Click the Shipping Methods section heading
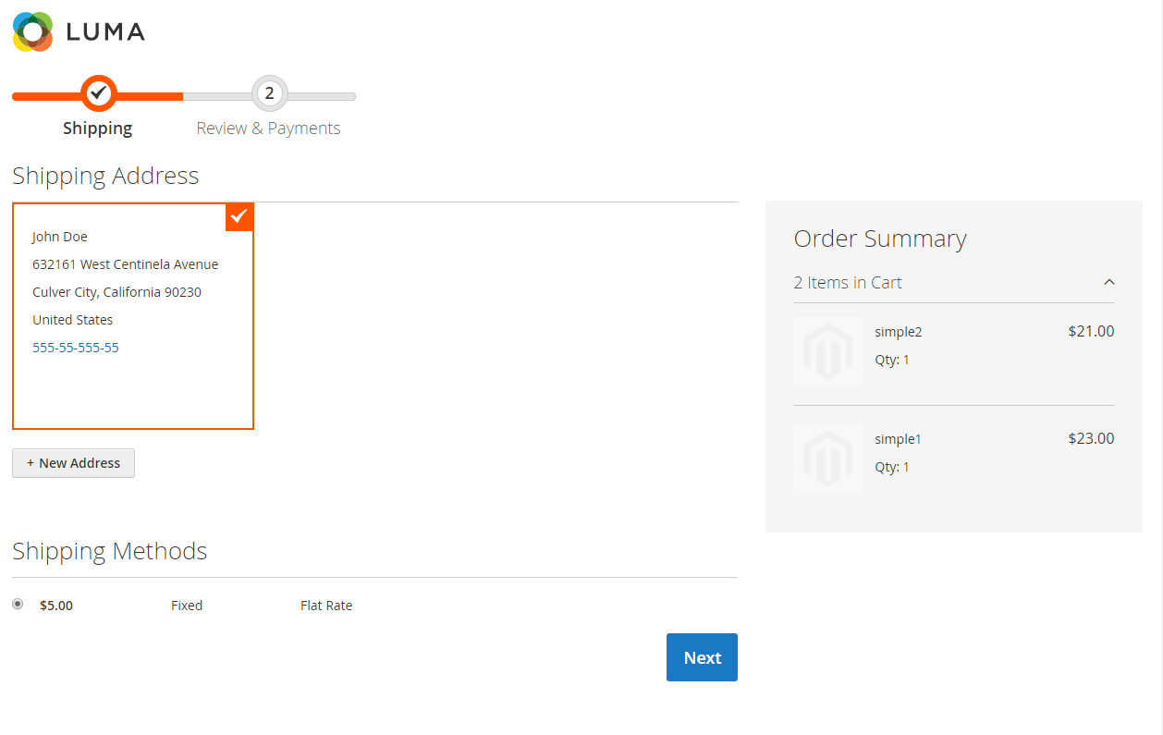The width and height of the screenshot is (1163, 735). [x=109, y=551]
